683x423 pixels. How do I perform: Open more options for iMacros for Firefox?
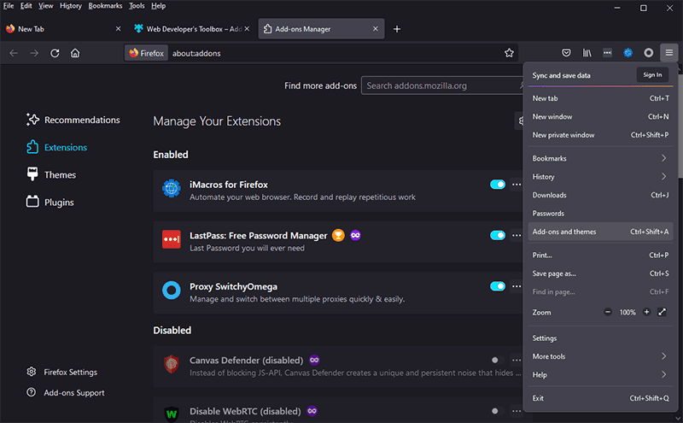click(x=517, y=185)
